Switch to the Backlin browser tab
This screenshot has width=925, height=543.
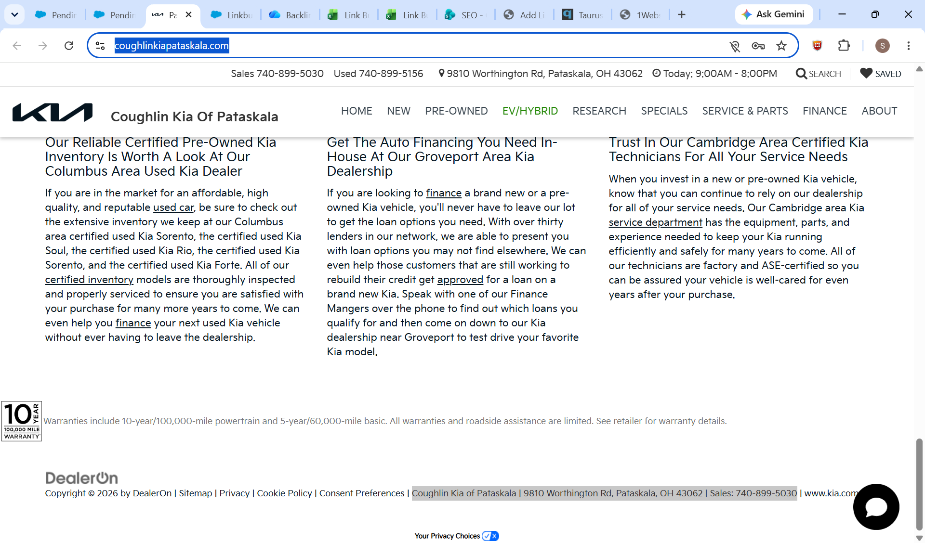[x=290, y=15]
